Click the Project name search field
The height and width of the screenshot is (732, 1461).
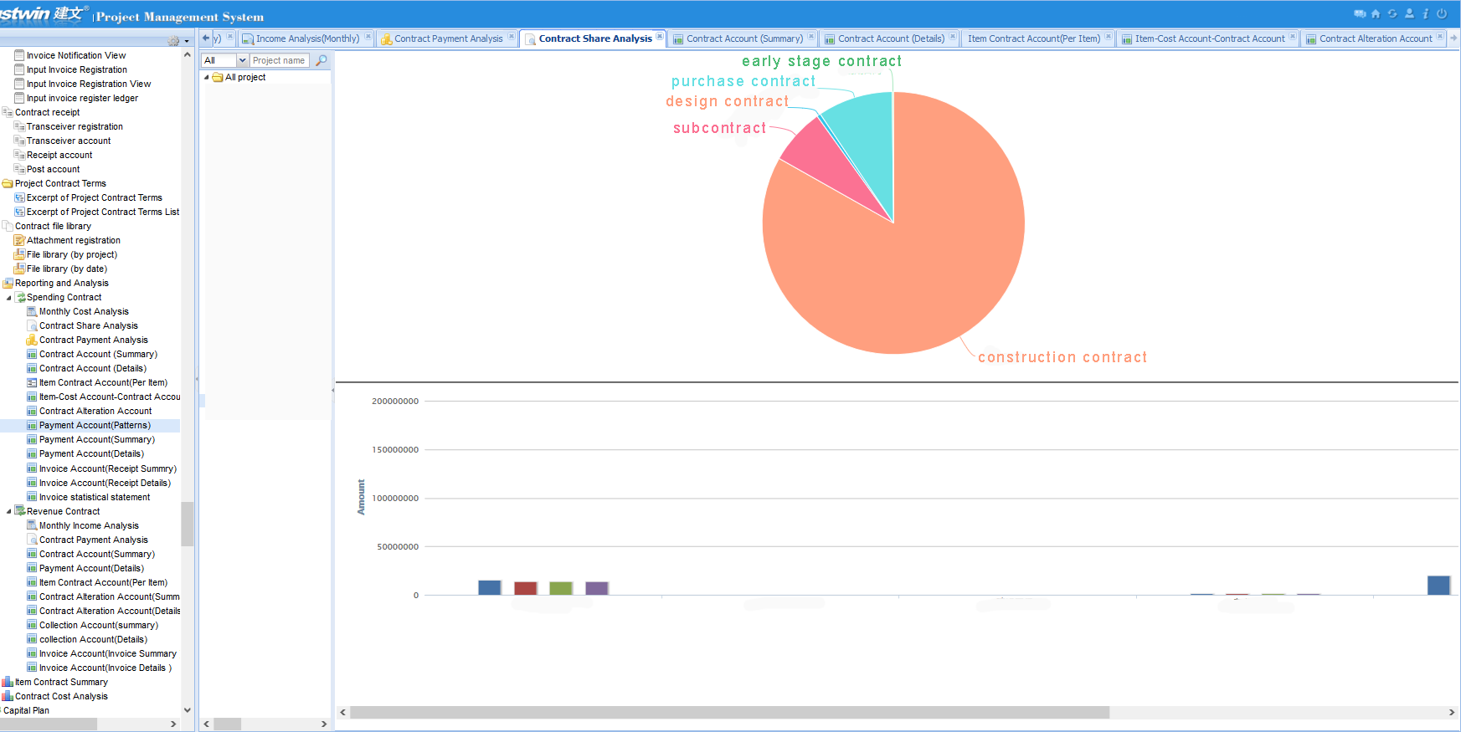(279, 60)
